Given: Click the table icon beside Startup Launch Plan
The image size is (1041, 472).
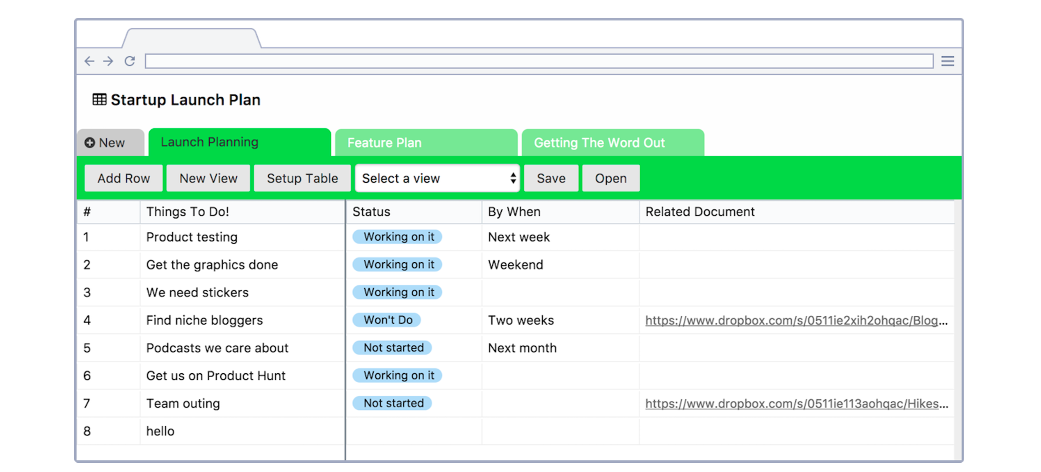Looking at the screenshot, I should coord(99,99).
